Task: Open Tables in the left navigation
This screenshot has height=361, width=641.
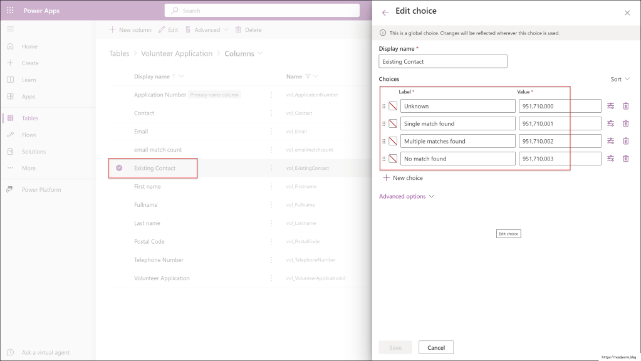Action: (29, 118)
